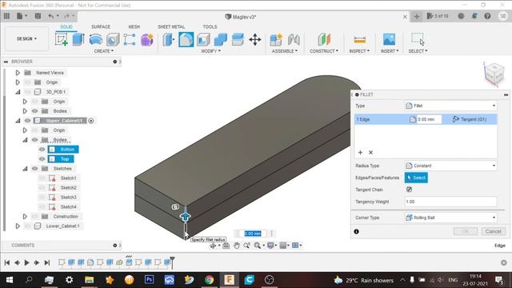This screenshot has width=512, height=288.
Task: Open the Modify dropdown menu
Action: (210, 51)
